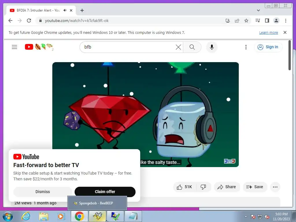Launch Internet Explorer from taskbar
Viewport: 296px width, 222px height.
tap(26, 216)
